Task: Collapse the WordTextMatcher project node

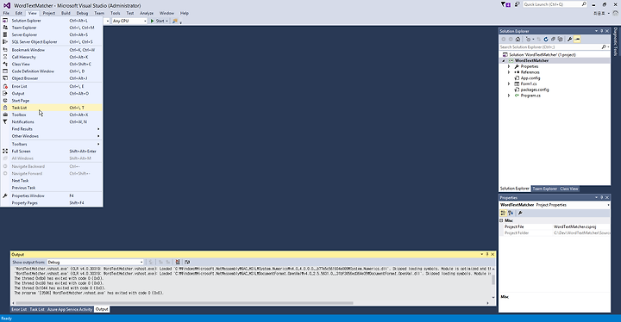Action: (x=504, y=61)
